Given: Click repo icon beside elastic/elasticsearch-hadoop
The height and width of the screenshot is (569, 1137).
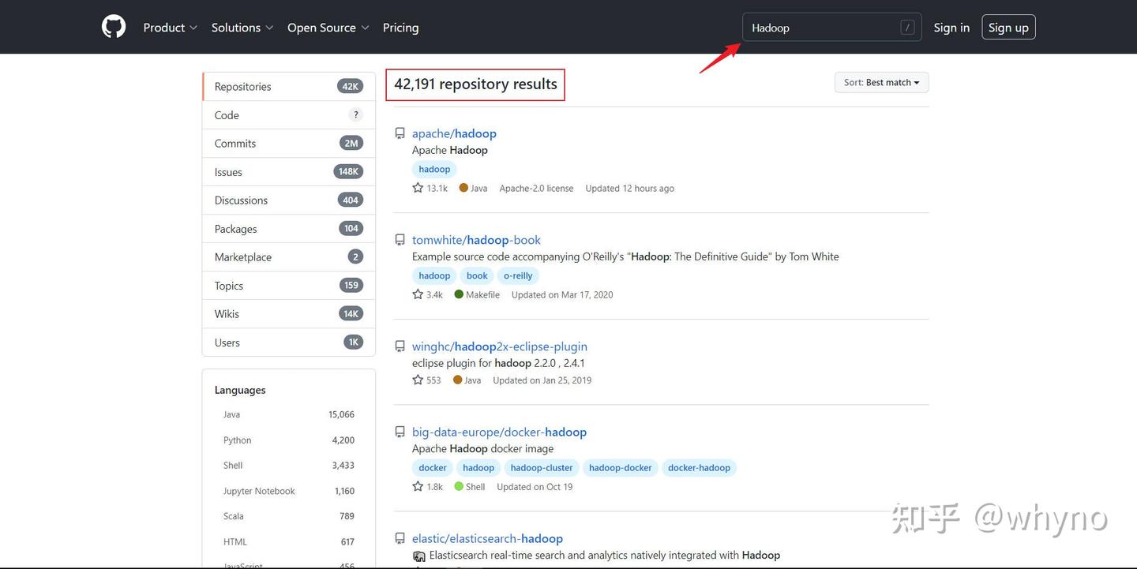Looking at the screenshot, I should [x=400, y=539].
